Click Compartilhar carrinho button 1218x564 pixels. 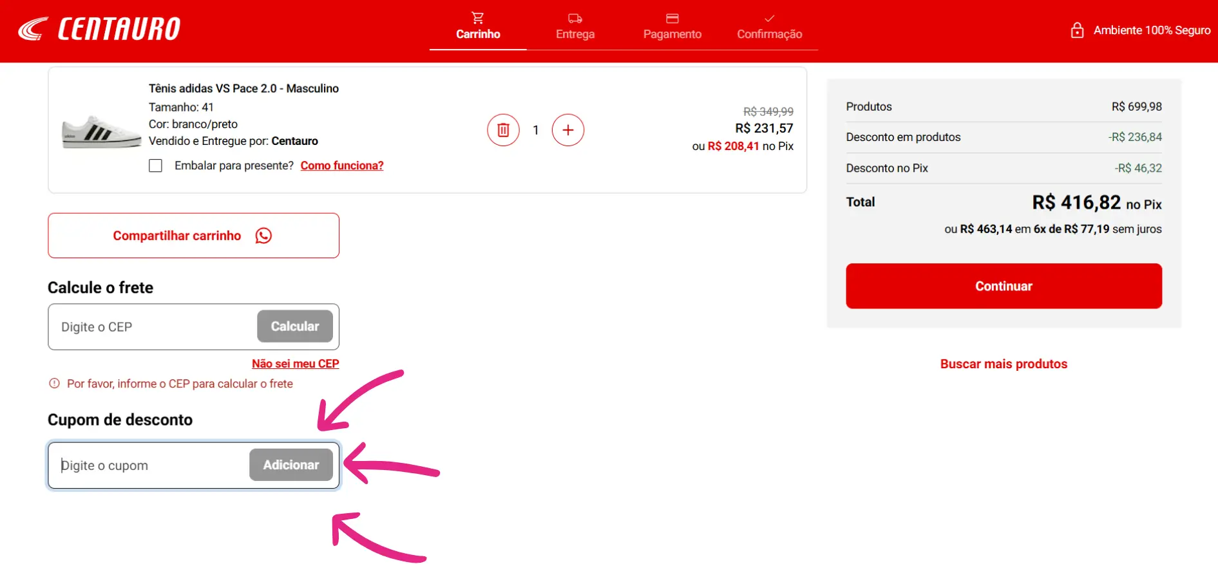click(x=193, y=236)
